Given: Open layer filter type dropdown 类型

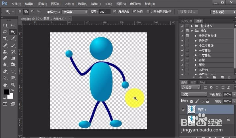Looking at the screenshot, I should [x=191, y=87].
